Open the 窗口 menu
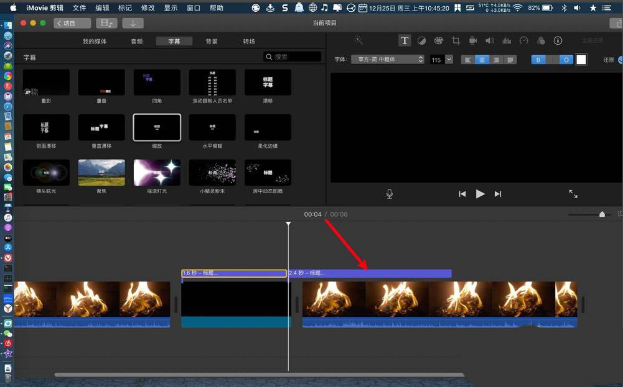623x387 pixels. click(194, 7)
